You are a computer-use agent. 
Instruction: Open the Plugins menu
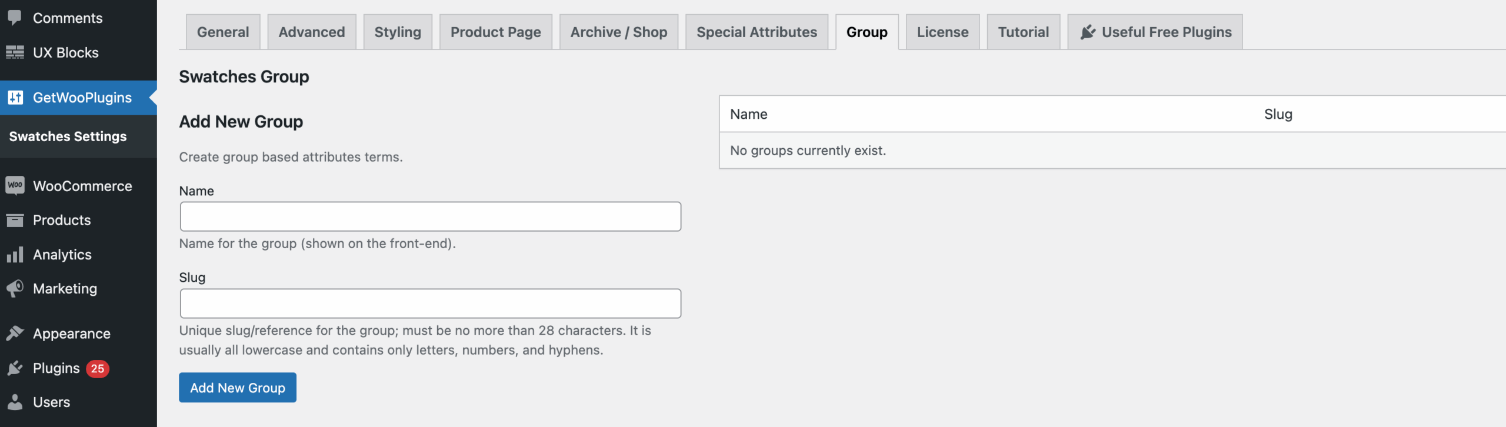[x=78, y=368]
